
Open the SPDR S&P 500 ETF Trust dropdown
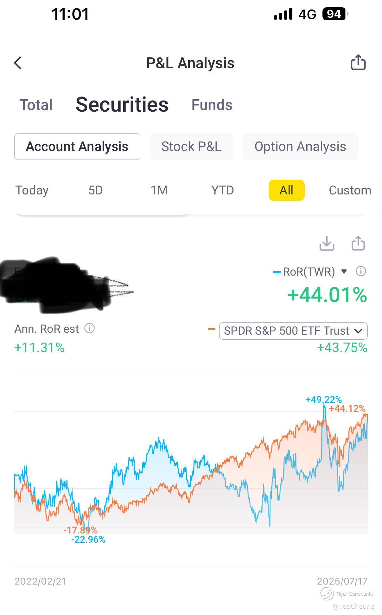293,331
